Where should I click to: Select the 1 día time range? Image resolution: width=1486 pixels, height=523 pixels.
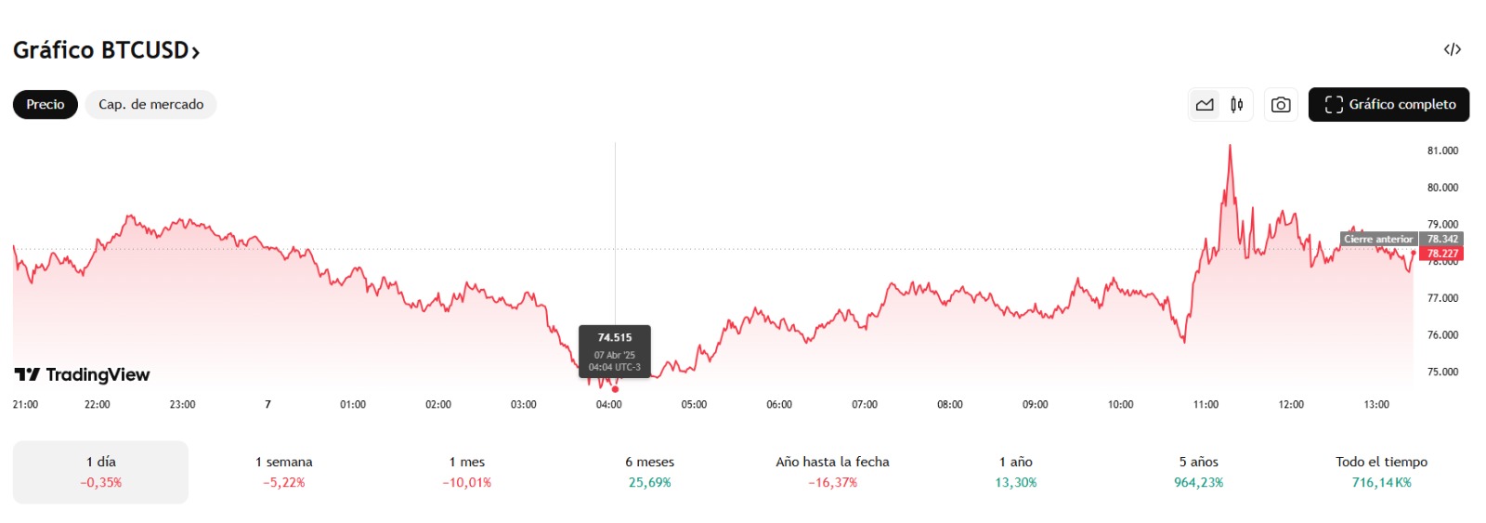pos(100,472)
